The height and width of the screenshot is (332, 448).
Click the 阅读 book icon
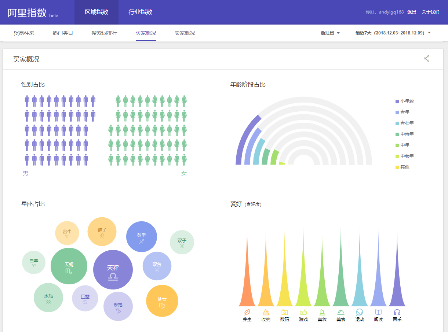[x=378, y=312]
